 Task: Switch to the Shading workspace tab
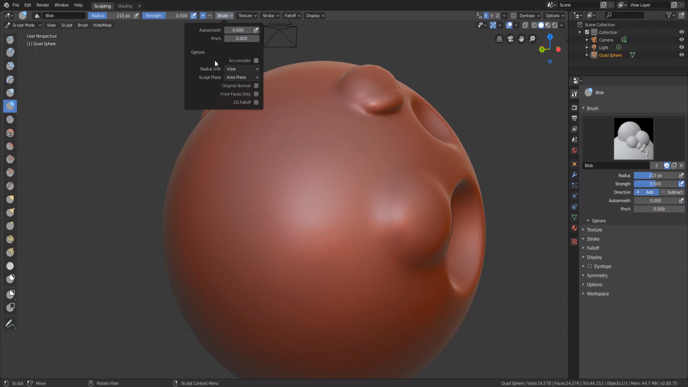tap(125, 6)
